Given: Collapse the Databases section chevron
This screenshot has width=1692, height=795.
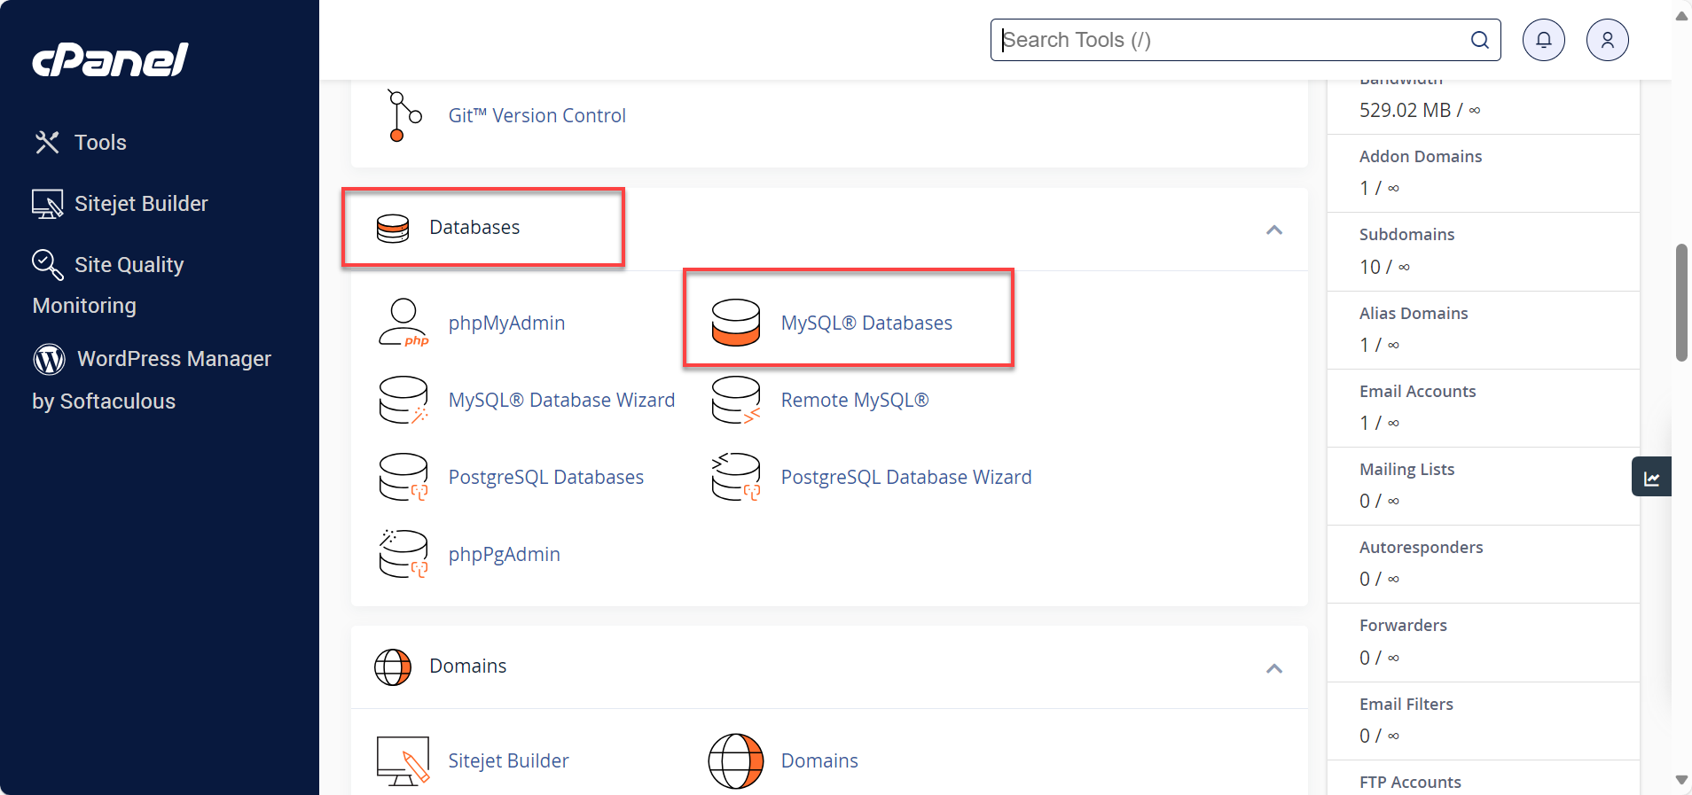Looking at the screenshot, I should tap(1274, 230).
